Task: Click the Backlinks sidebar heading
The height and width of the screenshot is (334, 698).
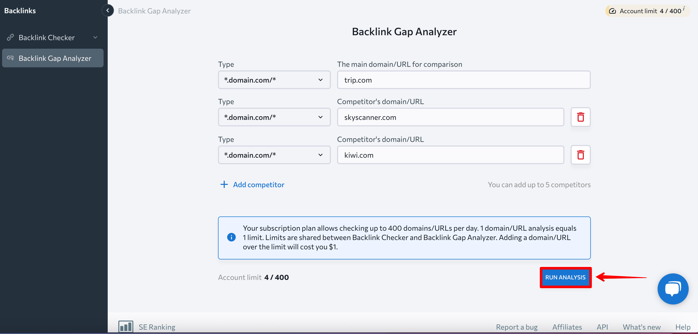Action: pyautogui.click(x=20, y=11)
